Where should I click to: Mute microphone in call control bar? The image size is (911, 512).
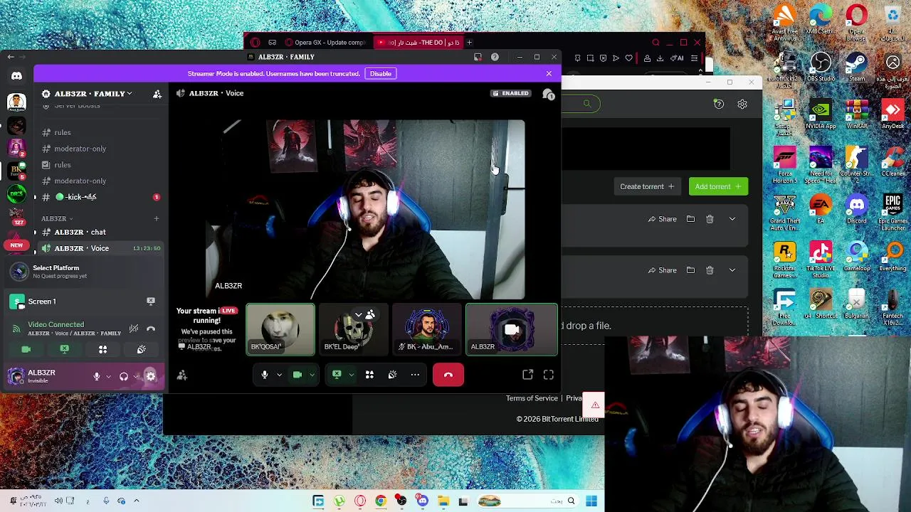(264, 375)
